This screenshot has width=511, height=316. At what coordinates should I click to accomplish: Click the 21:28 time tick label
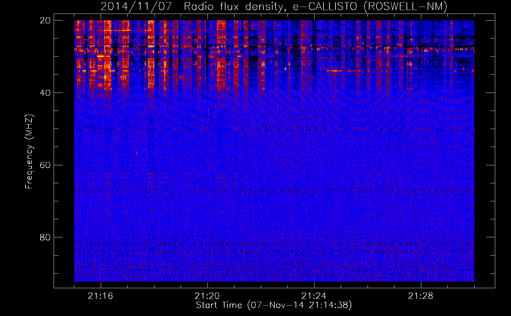tap(421, 296)
